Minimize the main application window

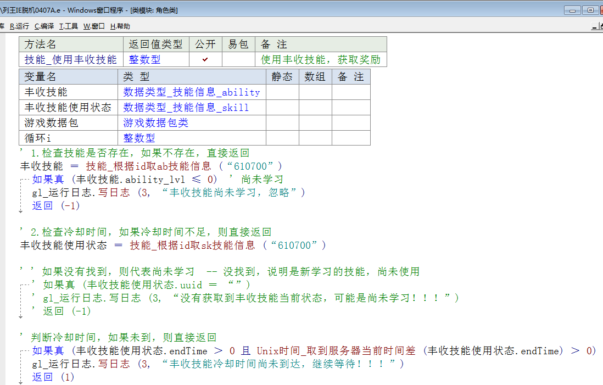pos(573,10)
